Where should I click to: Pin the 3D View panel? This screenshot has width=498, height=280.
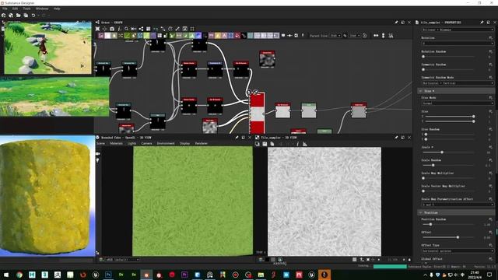coord(237,138)
